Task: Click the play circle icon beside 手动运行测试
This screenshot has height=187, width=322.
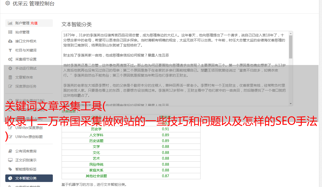Action: 10,68
